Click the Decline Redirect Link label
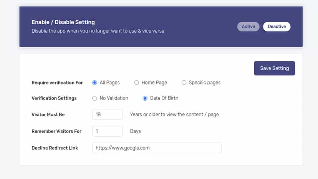 55,148
